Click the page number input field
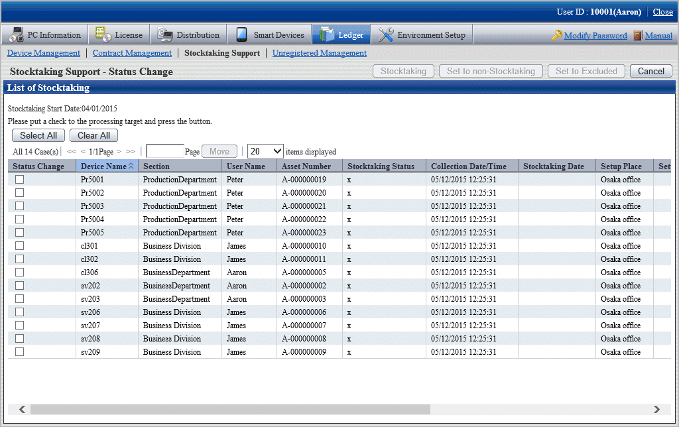The image size is (679, 427). 165,151
